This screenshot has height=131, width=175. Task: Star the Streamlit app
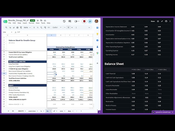pyautogui.click(x=158, y=21)
